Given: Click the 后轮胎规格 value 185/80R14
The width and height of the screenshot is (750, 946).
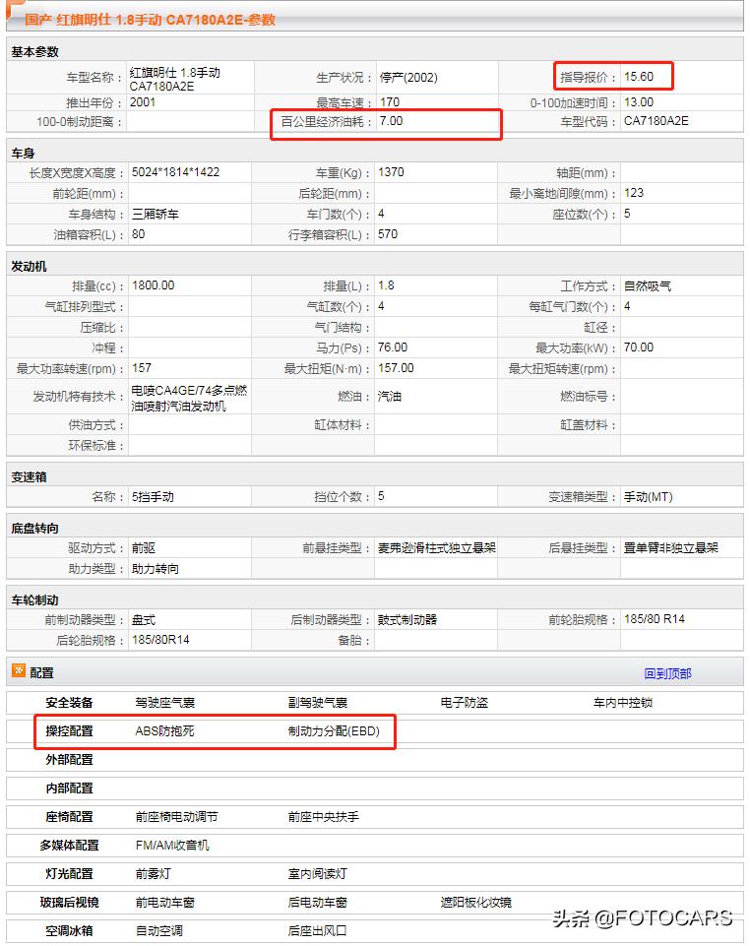Looking at the screenshot, I should pyautogui.click(x=160, y=640).
